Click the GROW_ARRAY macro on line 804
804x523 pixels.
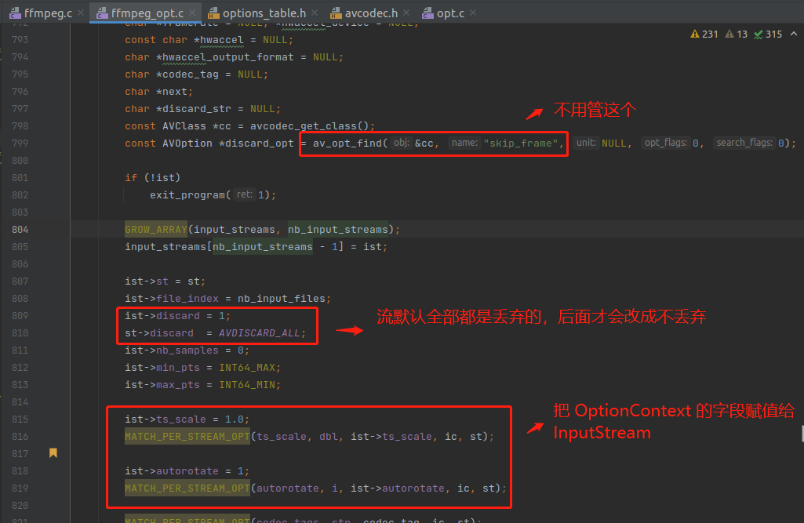(156, 230)
